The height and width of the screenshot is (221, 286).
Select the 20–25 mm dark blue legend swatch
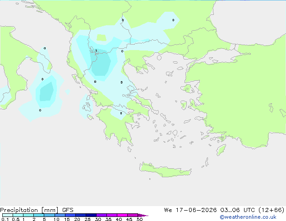[x=81, y=215]
